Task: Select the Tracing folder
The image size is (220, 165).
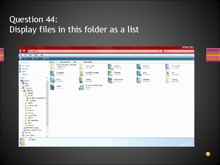Action: click(172, 80)
